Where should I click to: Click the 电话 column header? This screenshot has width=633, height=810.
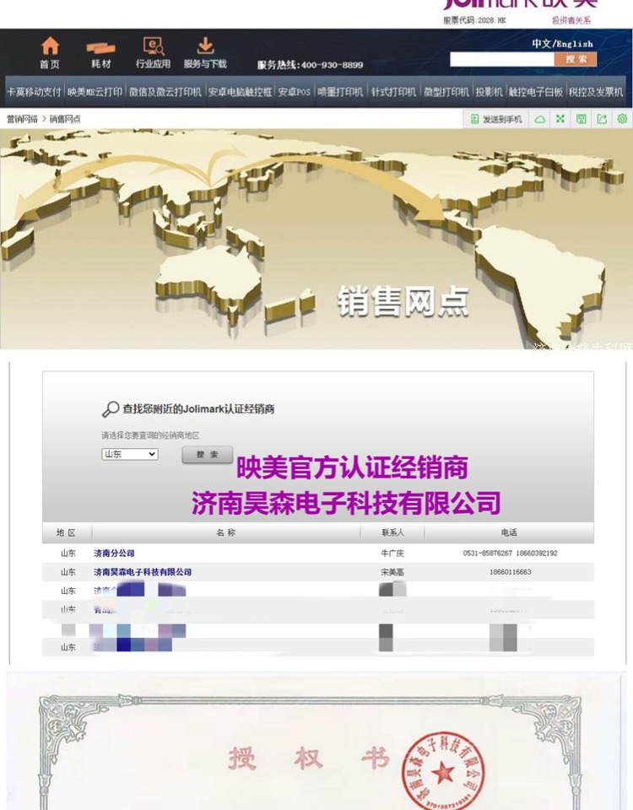coord(509,532)
